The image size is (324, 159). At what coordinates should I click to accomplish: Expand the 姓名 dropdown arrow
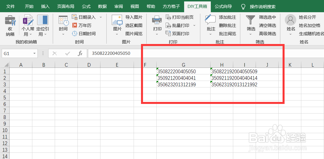(291, 34)
